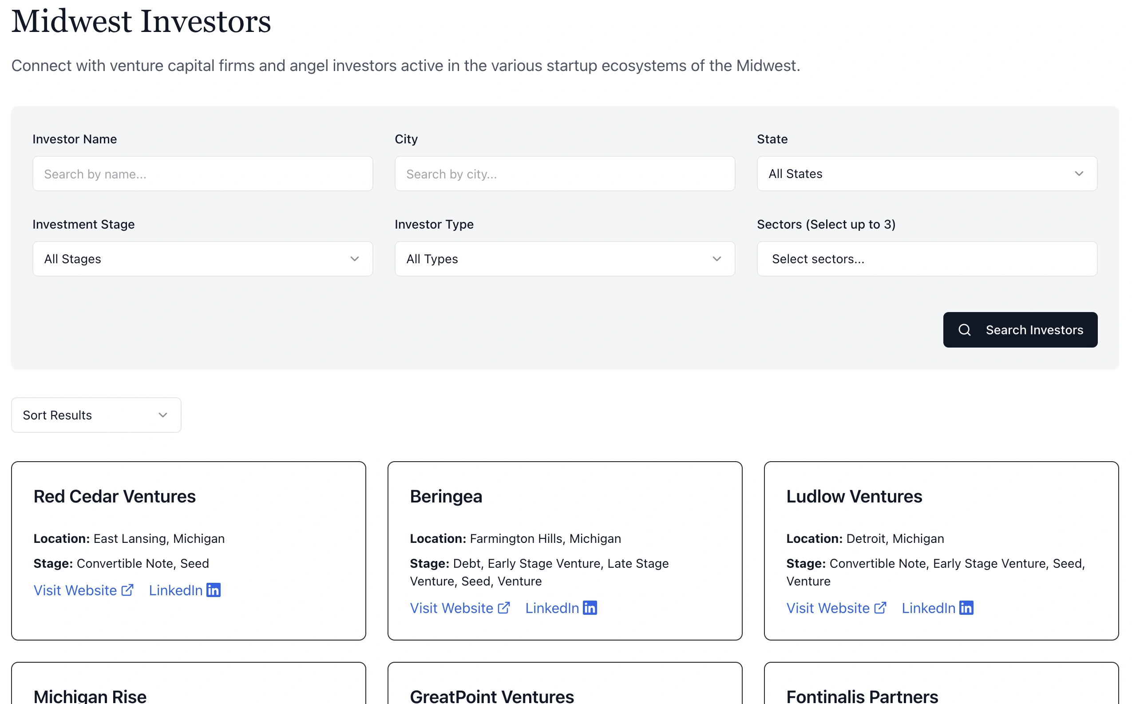Open the Select sectors multi-select
Viewport: 1132px width, 704px height.
click(926, 259)
